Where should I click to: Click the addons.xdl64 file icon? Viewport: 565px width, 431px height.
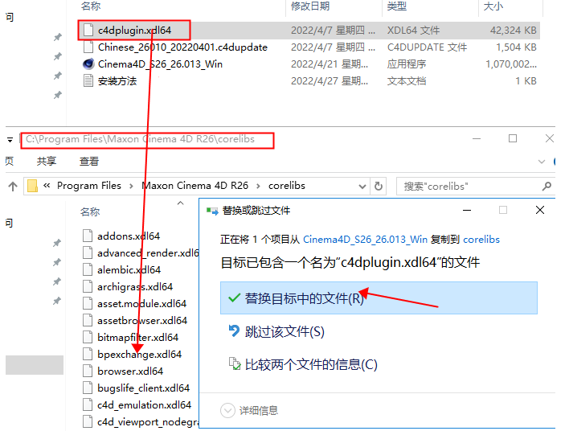tap(88, 236)
